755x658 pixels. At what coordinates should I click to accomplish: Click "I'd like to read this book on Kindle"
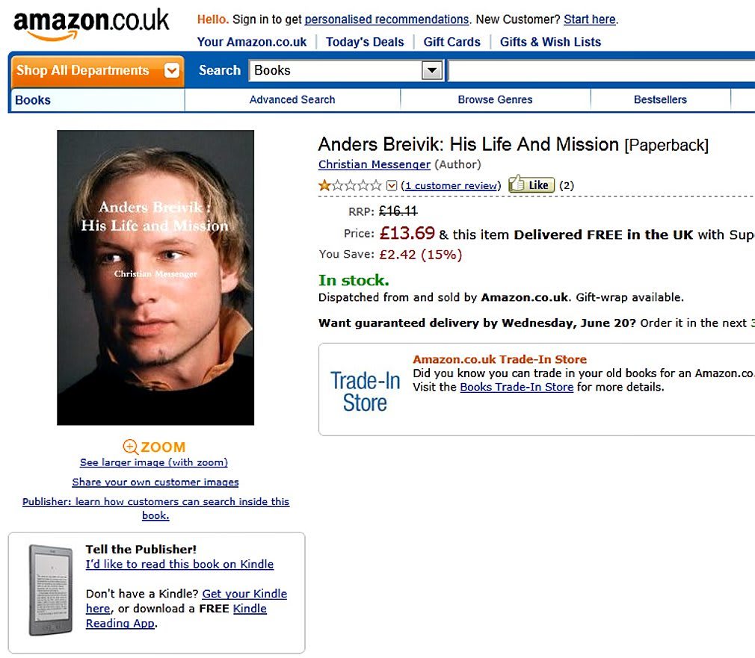pyautogui.click(x=179, y=564)
